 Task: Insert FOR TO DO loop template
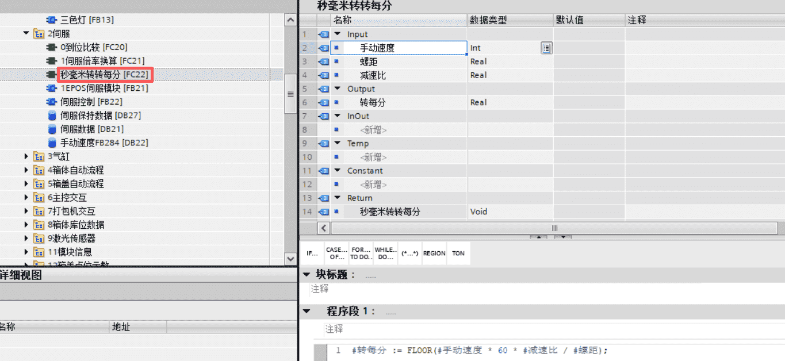click(361, 254)
